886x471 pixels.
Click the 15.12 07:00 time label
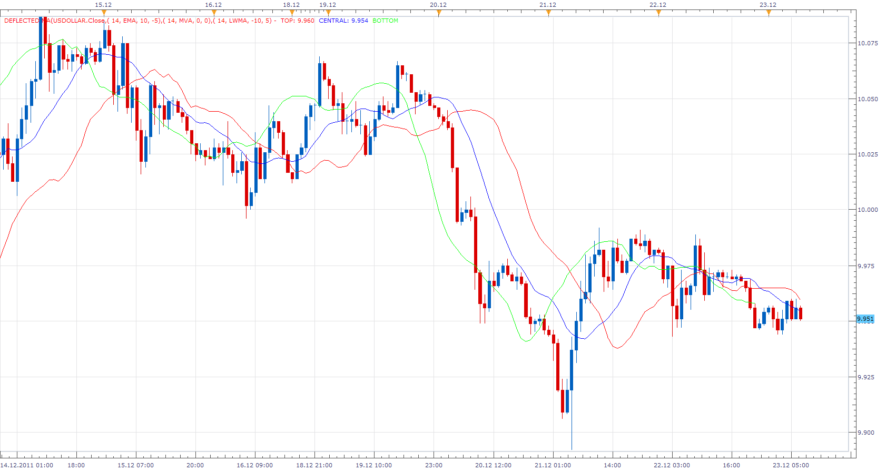[136, 465]
